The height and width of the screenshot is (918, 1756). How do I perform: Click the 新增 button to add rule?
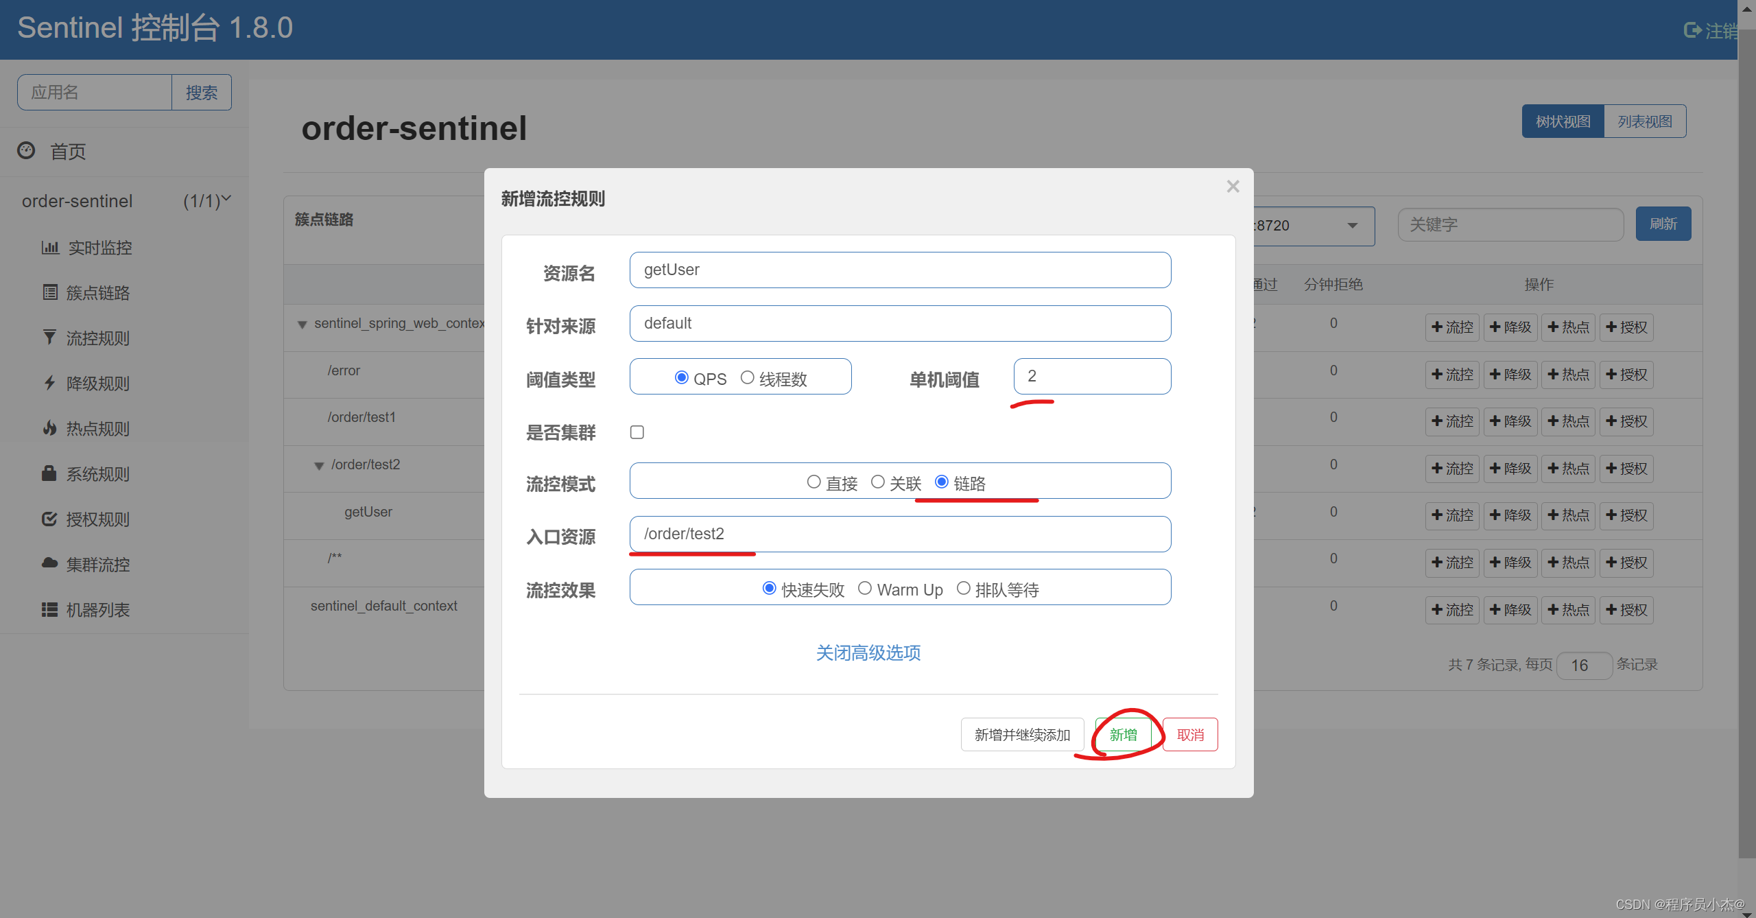pyautogui.click(x=1123, y=734)
